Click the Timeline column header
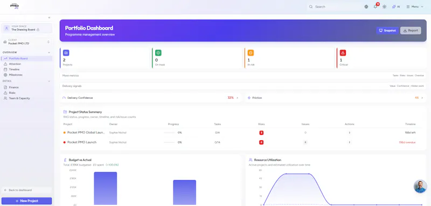 pyautogui.click(x=411, y=125)
